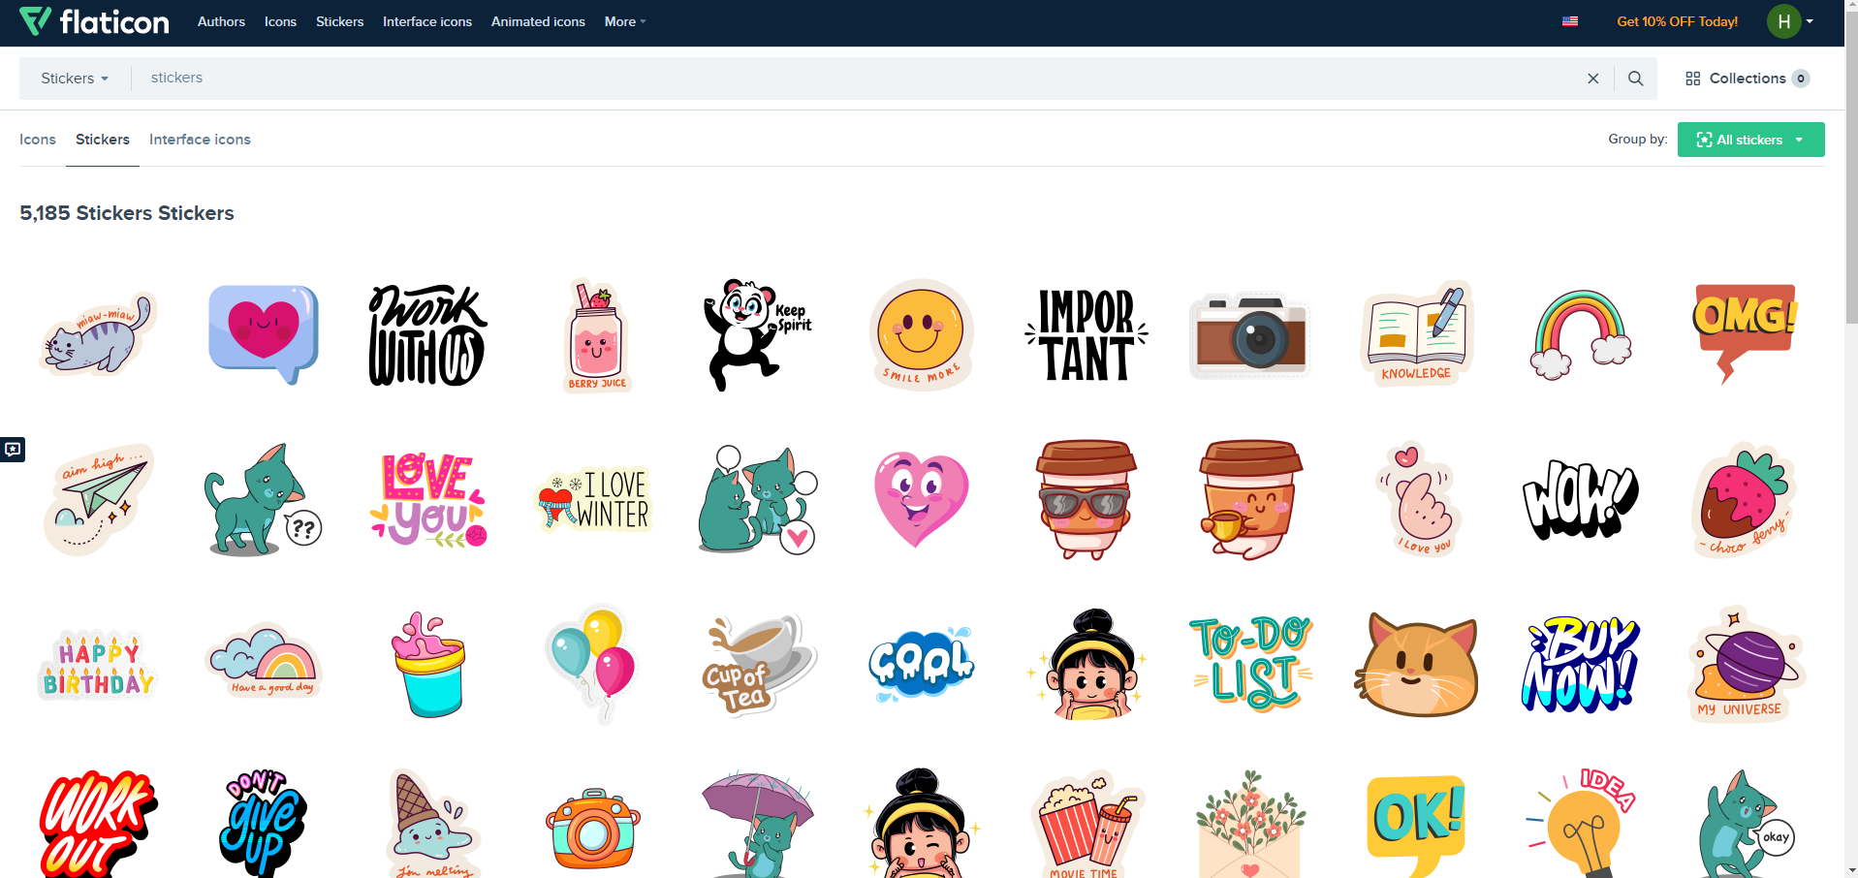Go to Animated icons page
This screenshot has height=878, width=1858.
tap(538, 21)
